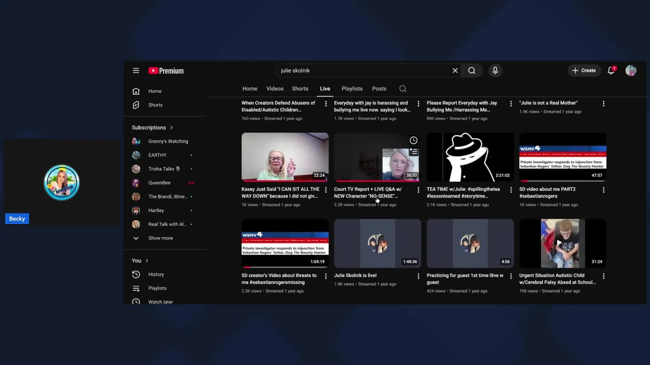Screen dimensions: 650x365
Task: Play the 'Julie Skolnik is live!' thumbnail
Action: coord(377,243)
